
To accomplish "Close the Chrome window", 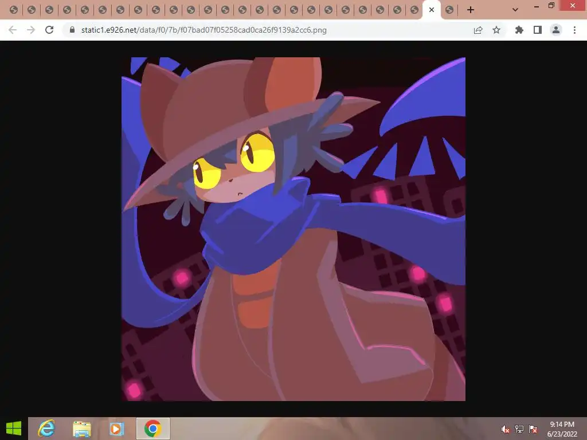I will 573,6.
